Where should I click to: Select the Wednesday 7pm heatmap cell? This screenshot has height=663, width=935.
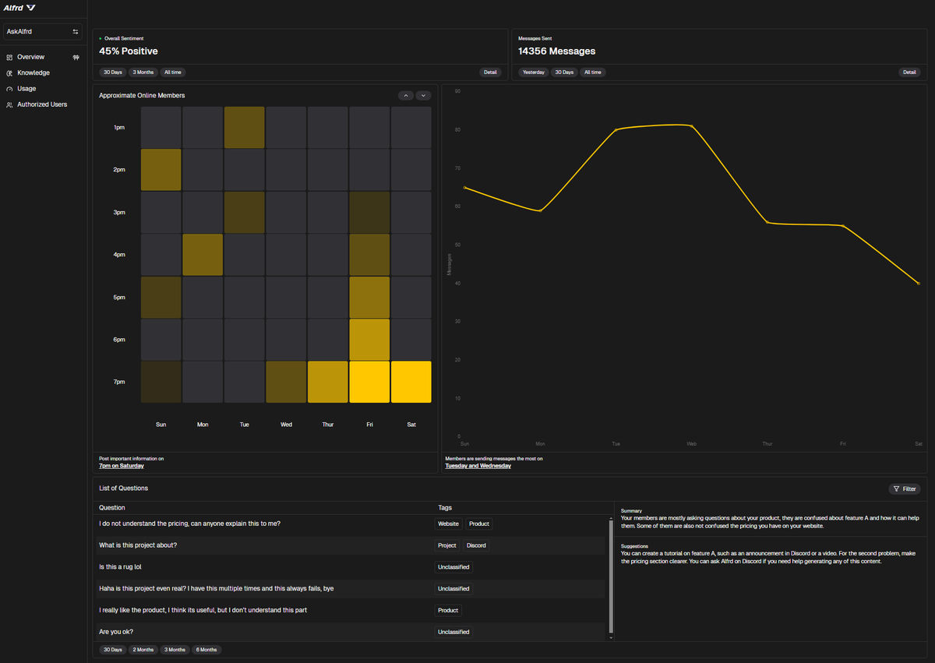(286, 382)
